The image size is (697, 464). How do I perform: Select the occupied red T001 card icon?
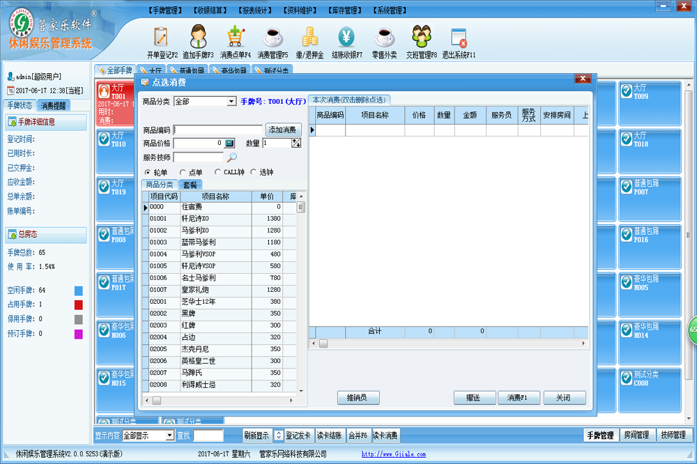[104, 91]
